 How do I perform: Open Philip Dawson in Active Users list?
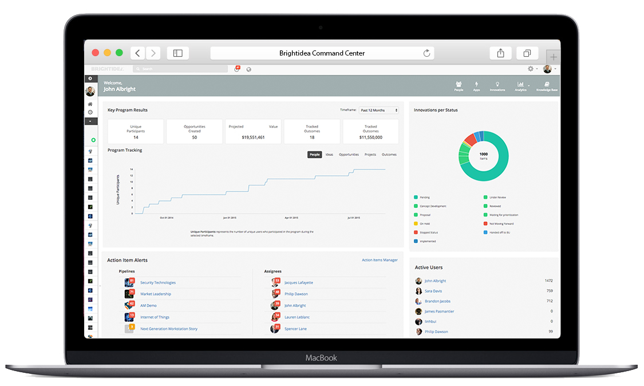coord(436,332)
